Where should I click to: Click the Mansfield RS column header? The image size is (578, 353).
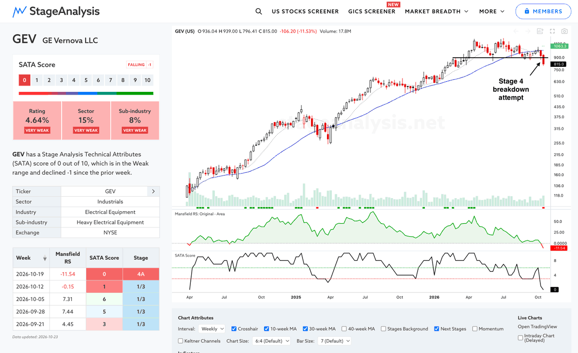tap(68, 258)
